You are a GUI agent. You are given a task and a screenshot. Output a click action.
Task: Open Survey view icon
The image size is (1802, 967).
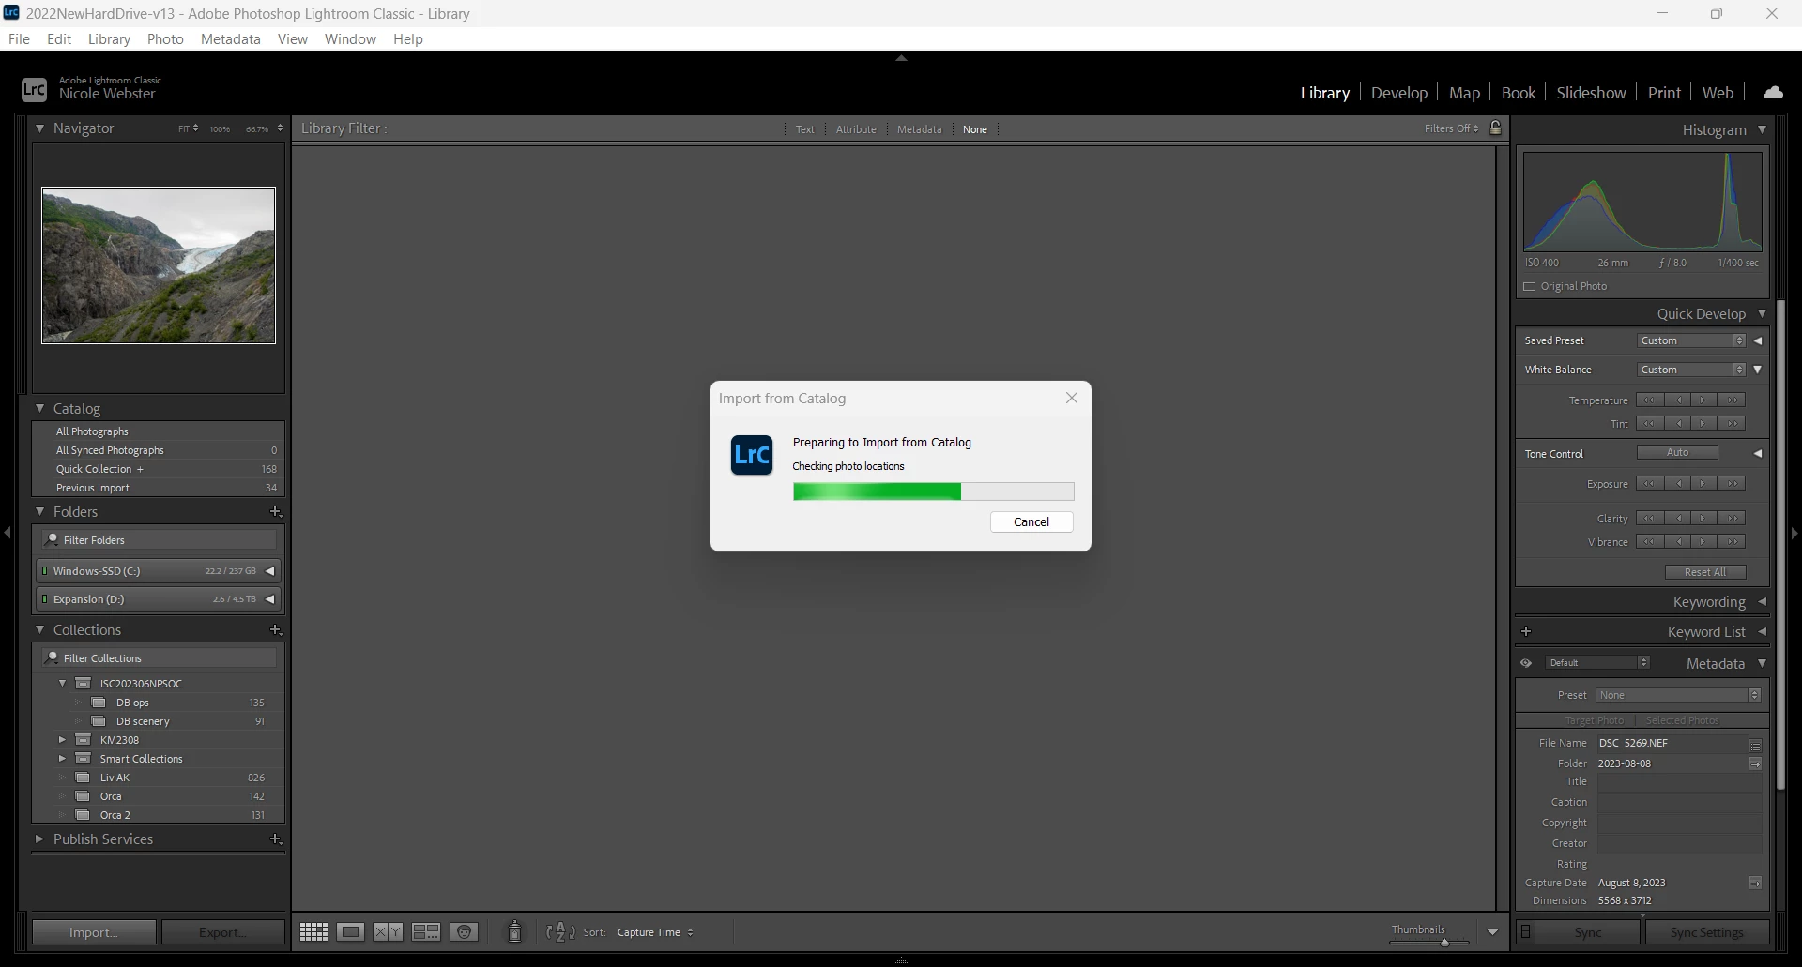coord(426,931)
